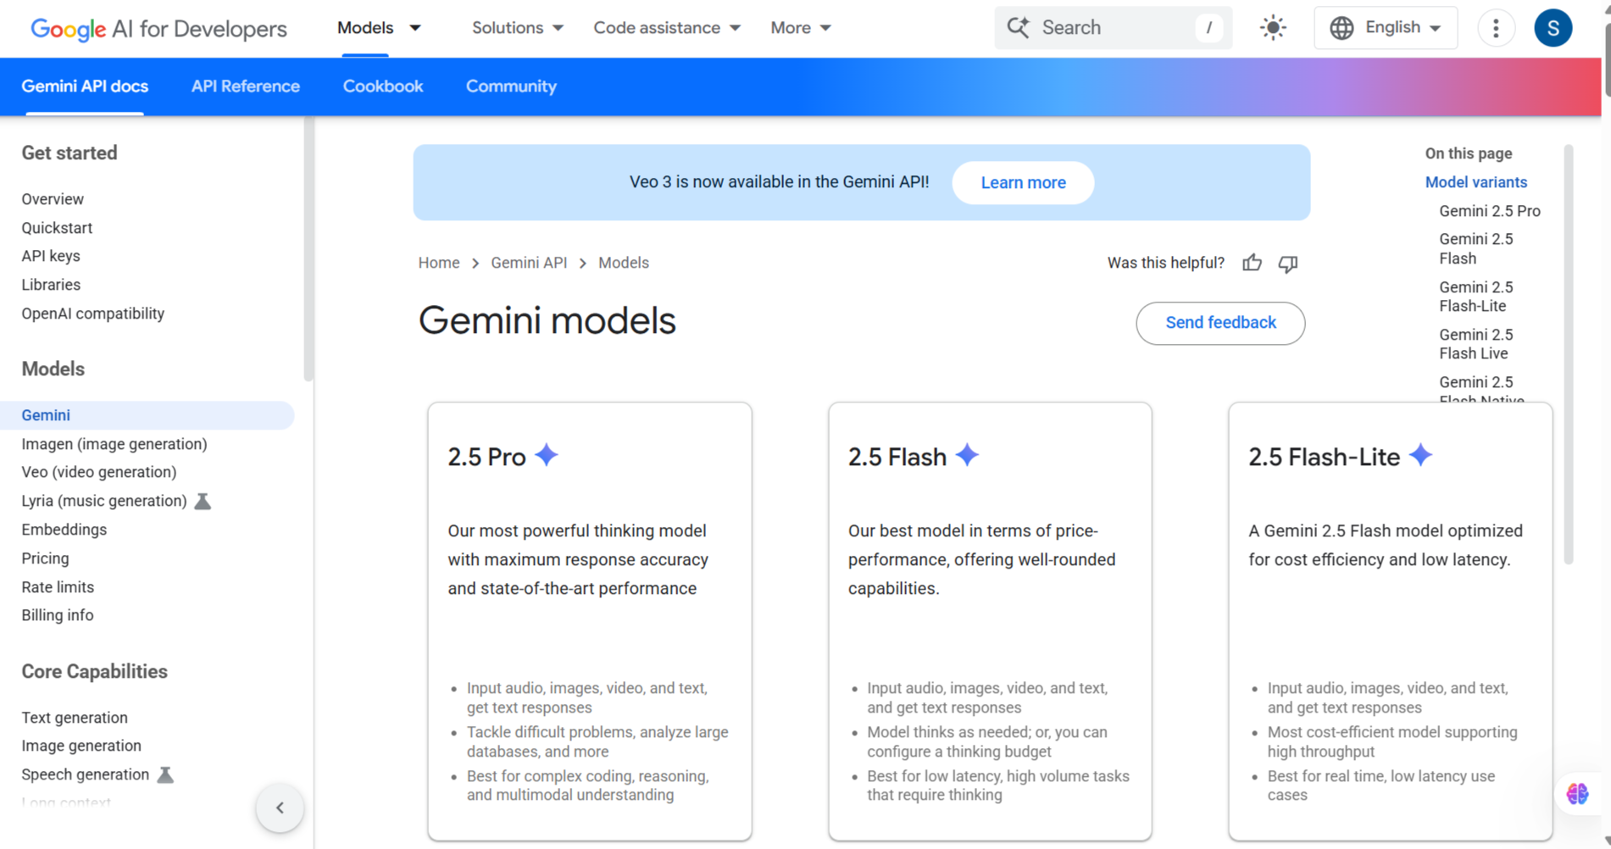The height and width of the screenshot is (849, 1611).
Task: Click inside the Search input field
Action: pos(1110,28)
